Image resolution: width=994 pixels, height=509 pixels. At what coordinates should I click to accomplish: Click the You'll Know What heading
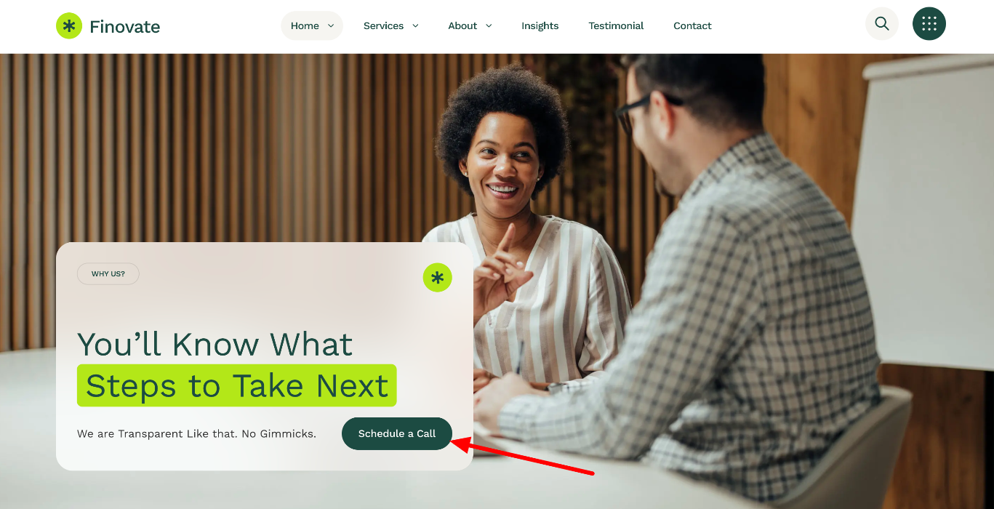click(x=215, y=344)
